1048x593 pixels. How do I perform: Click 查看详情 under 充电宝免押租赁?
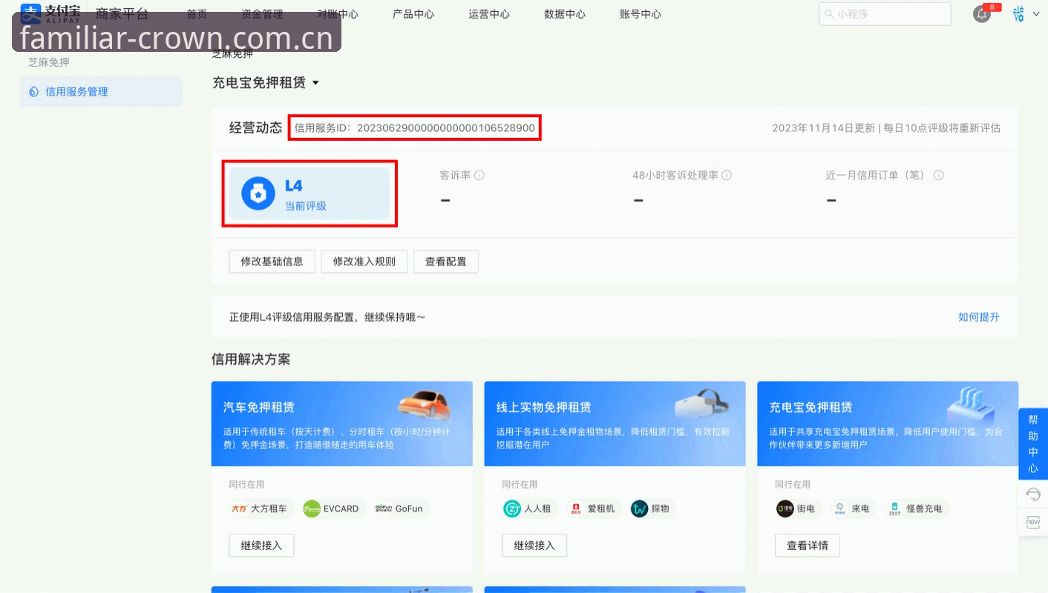point(808,545)
